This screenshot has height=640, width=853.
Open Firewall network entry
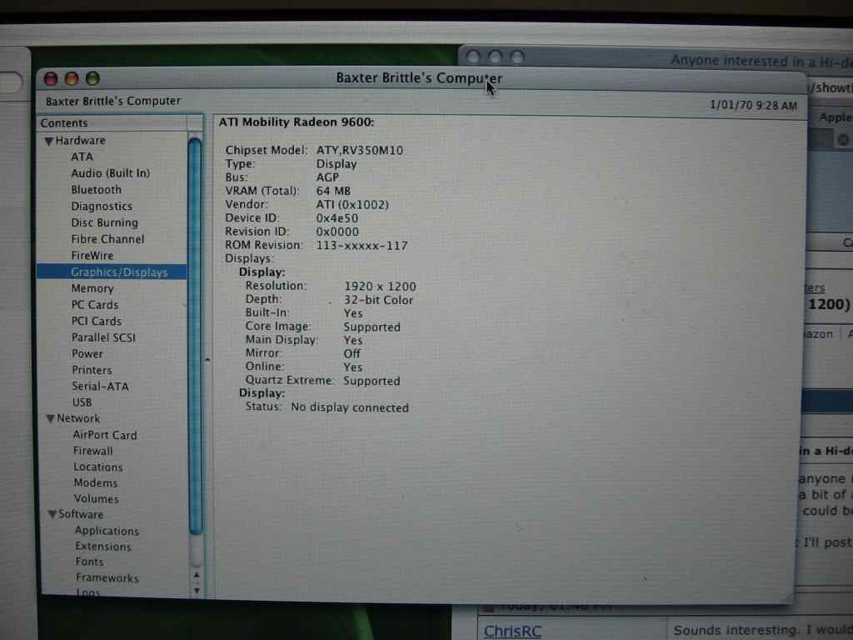pyautogui.click(x=93, y=451)
